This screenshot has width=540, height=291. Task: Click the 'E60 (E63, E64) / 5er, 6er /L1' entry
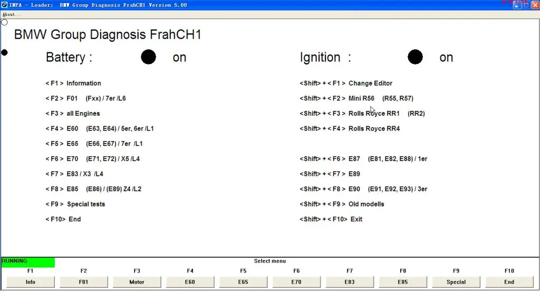point(100,129)
